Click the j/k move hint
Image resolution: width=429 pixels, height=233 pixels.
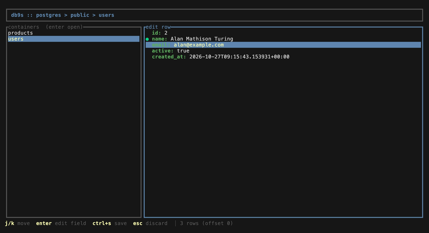[17, 223]
